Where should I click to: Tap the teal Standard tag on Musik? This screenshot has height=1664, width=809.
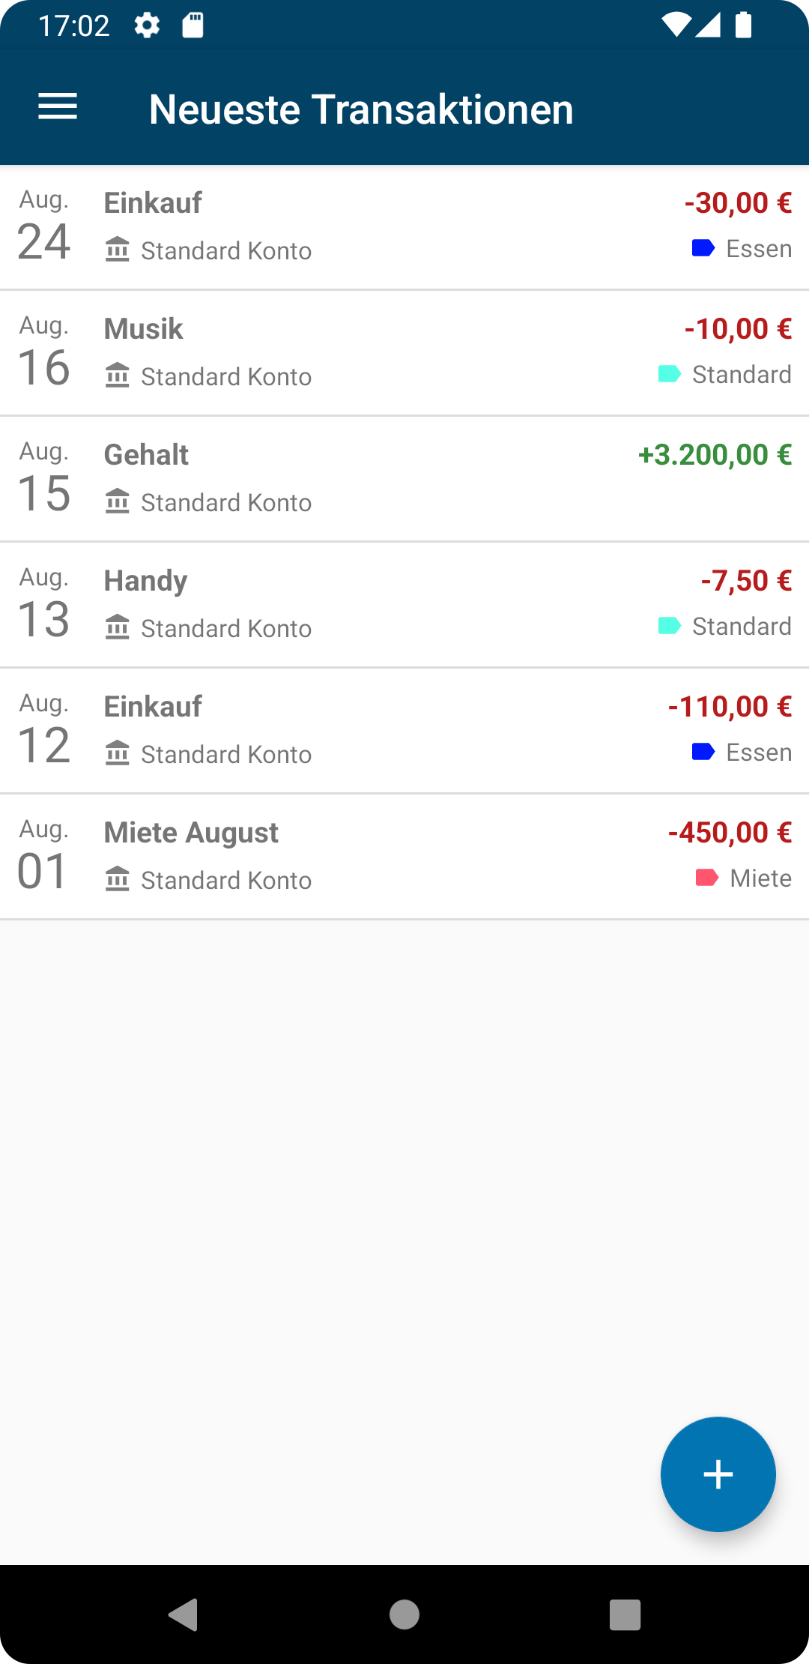669,374
